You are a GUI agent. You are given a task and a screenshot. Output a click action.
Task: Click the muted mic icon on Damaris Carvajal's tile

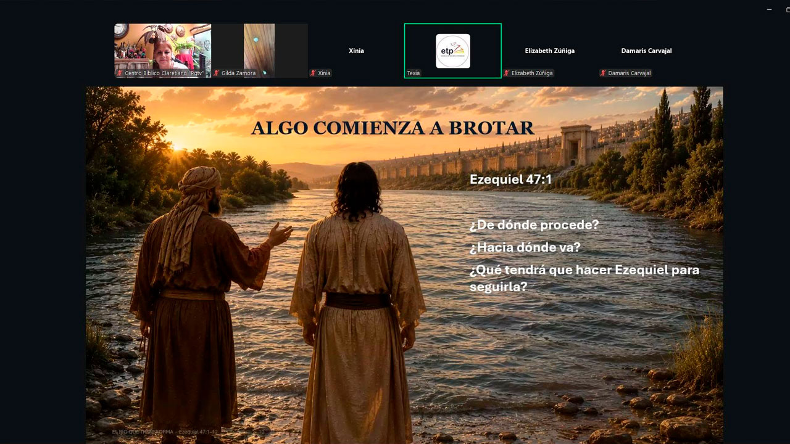(x=604, y=73)
